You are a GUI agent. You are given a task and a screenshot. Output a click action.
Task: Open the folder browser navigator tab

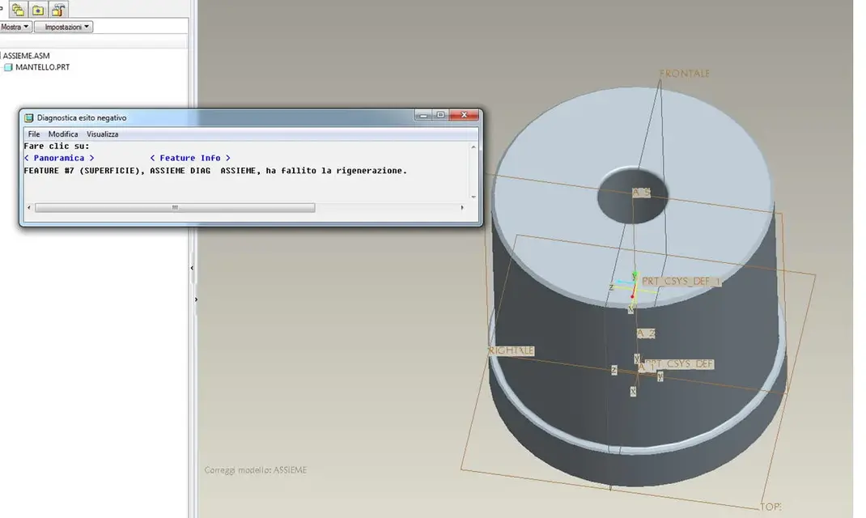(x=18, y=10)
